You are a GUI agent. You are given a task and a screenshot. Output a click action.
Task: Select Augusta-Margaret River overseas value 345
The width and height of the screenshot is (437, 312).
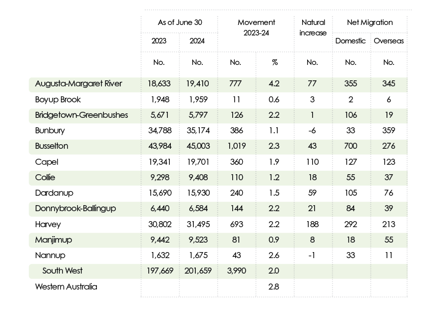coord(389,84)
